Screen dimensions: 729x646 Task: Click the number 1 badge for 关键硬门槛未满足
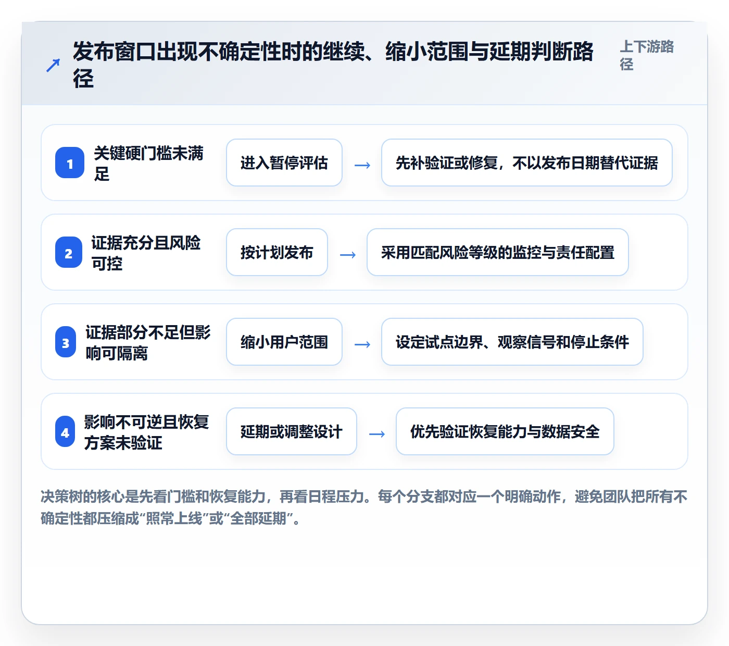(70, 163)
